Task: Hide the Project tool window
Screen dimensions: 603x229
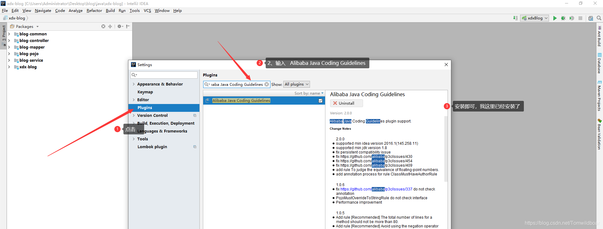Action: [x=128, y=26]
